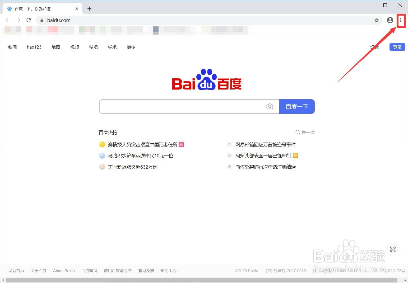Viewport: 408px width, 283px height.
Task: Open camera image search icon
Action: click(x=270, y=106)
